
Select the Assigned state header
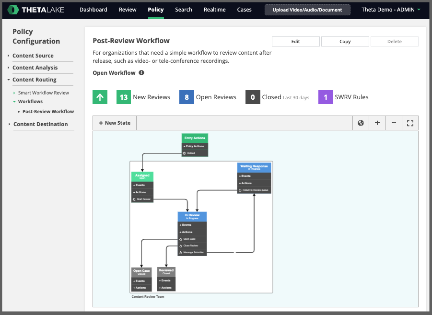click(x=142, y=176)
